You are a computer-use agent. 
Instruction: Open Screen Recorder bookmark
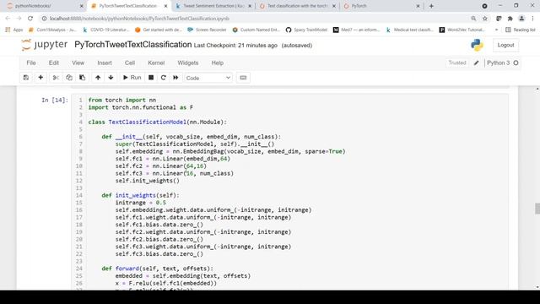[207, 30]
